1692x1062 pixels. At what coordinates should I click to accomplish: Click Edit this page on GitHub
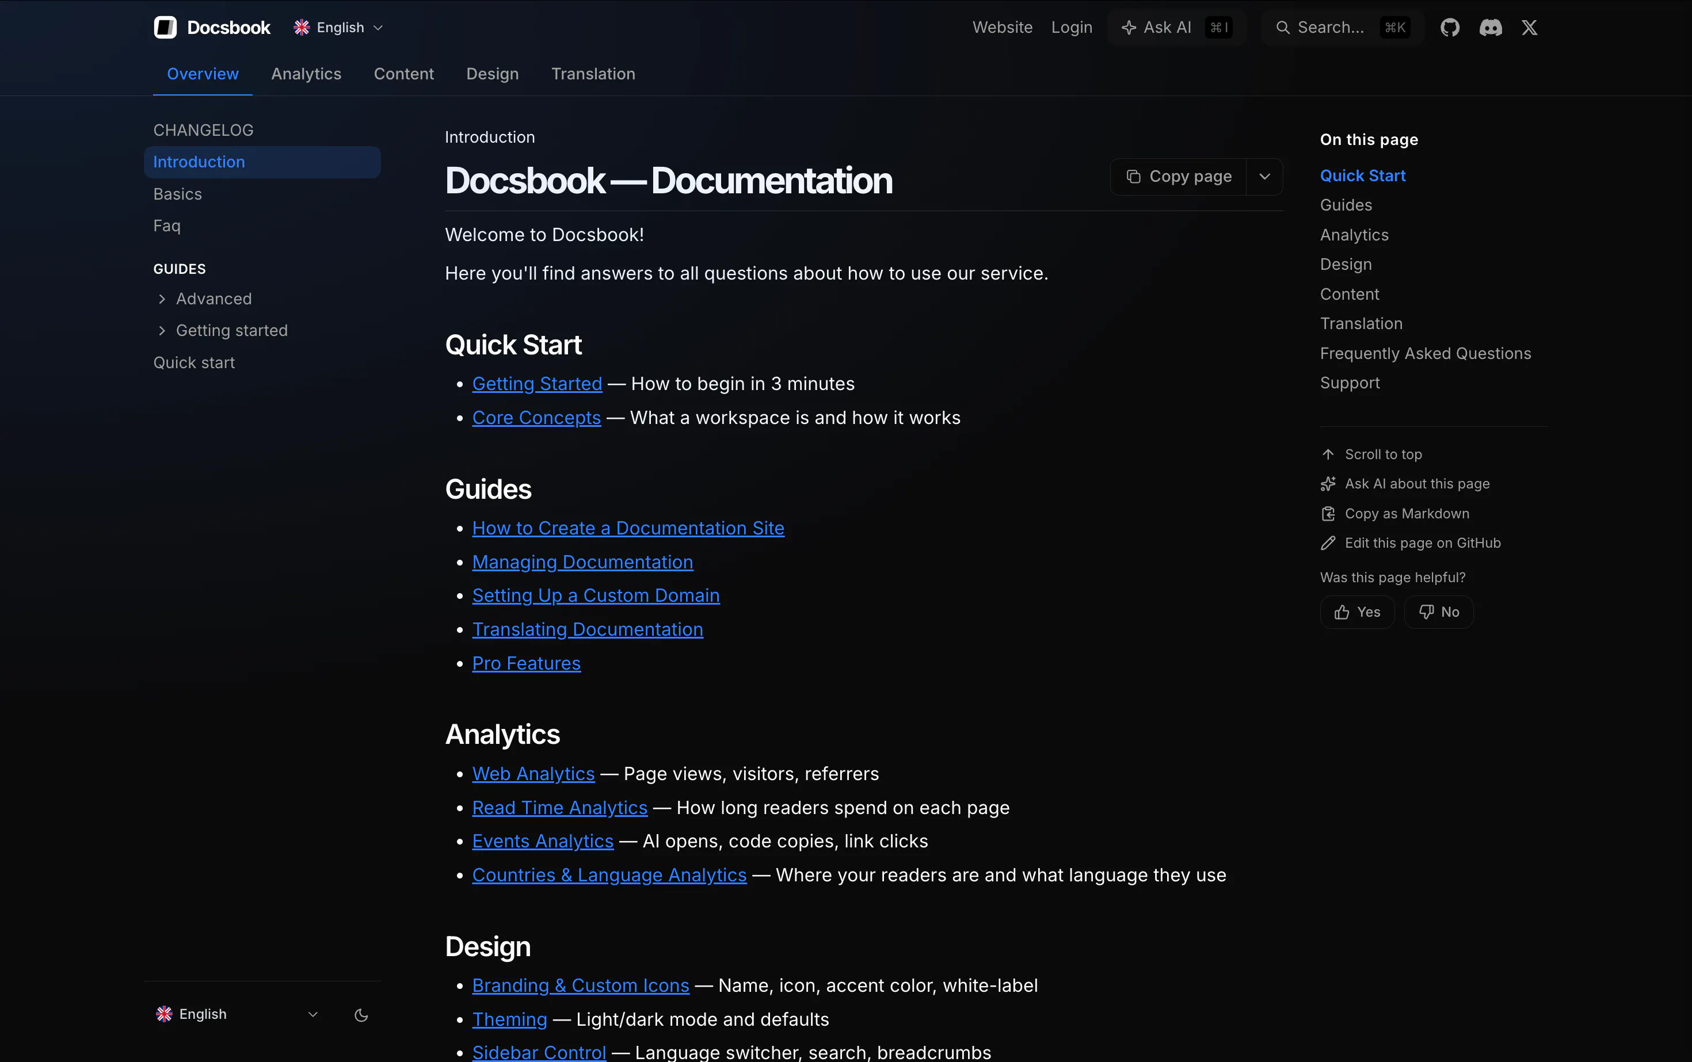click(x=1410, y=543)
